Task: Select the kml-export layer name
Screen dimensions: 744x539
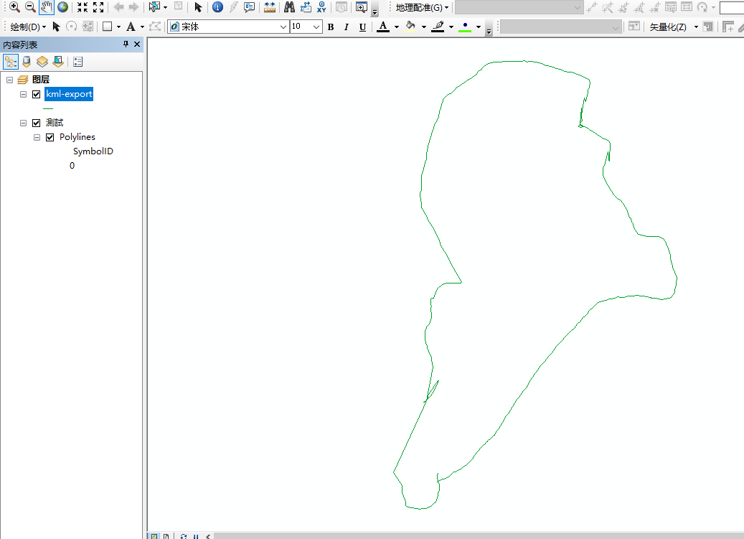Action: click(x=69, y=94)
